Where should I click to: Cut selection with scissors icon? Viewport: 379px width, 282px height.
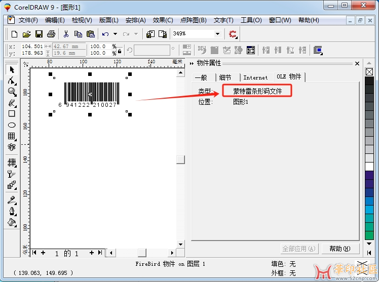click(x=66, y=34)
